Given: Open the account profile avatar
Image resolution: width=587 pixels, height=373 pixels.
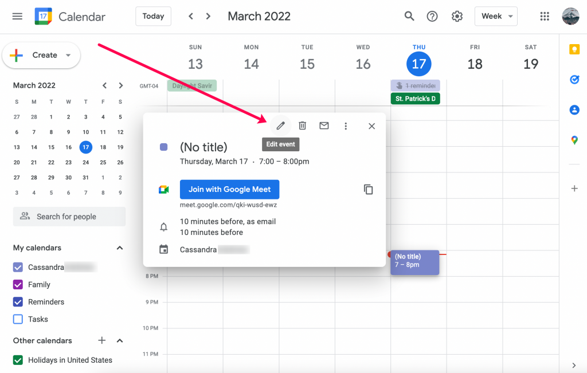Looking at the screenshot, I should [x=570, y=16].
